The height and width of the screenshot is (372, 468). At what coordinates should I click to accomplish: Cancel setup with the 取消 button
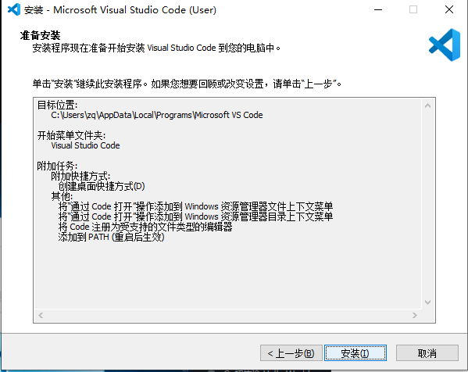[x=427, y=353]
